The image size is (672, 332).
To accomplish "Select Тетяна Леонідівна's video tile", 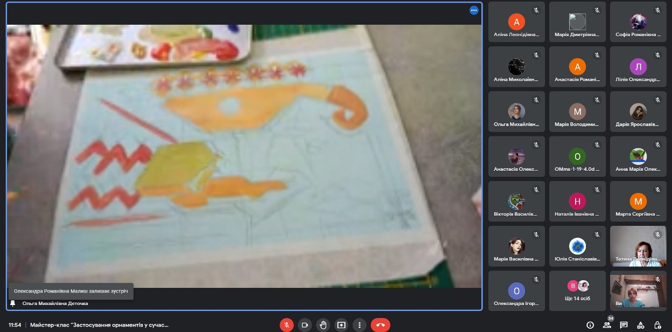I will click(638, 246).
